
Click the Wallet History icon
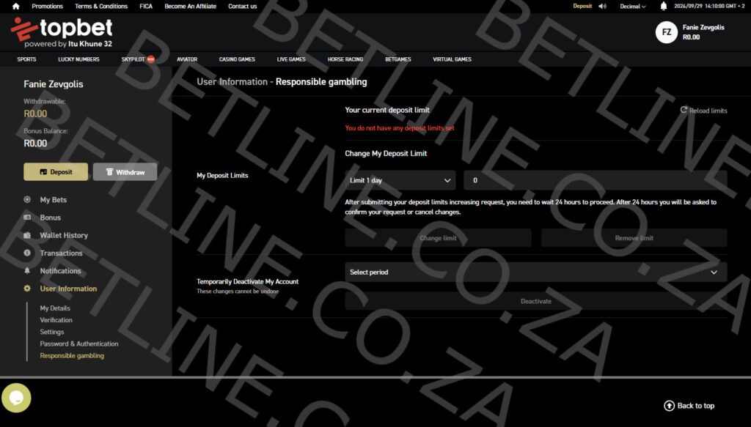(27, 235)
